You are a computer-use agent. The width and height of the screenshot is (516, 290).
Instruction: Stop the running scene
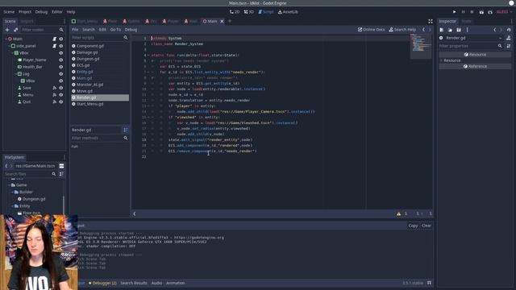(x=472, y=12)
